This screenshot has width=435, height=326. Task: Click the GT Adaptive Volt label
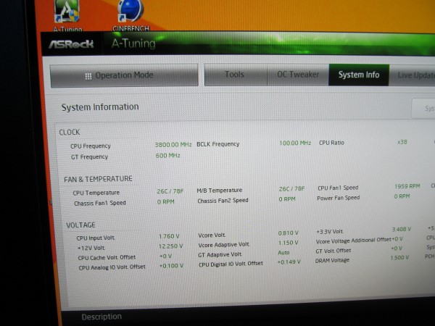coord(220,254)
